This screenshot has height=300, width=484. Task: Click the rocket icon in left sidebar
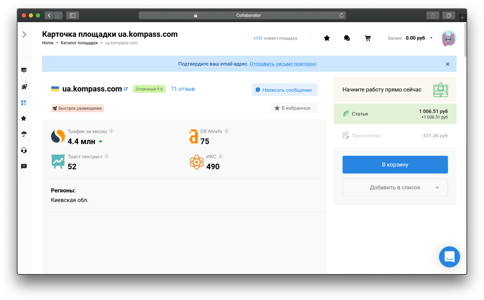(x=24, y=87)
